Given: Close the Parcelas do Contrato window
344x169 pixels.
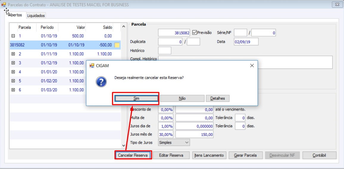Looking at the screenshot, I should [337, 4].
